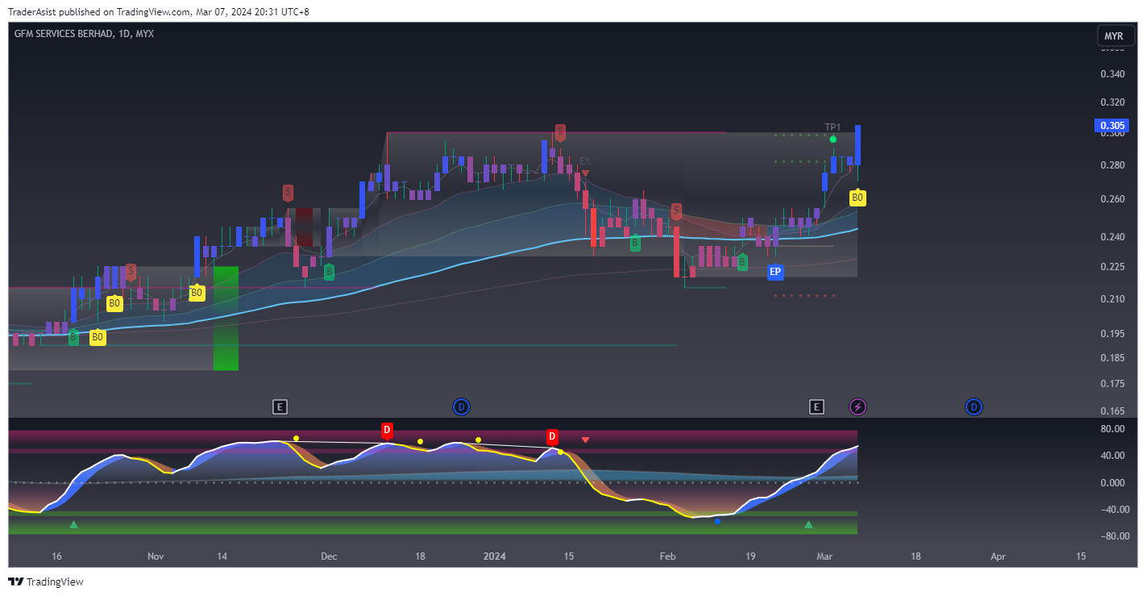
Task: Click the 0.00 oscillator axis label
Action: pos(1115,483)
